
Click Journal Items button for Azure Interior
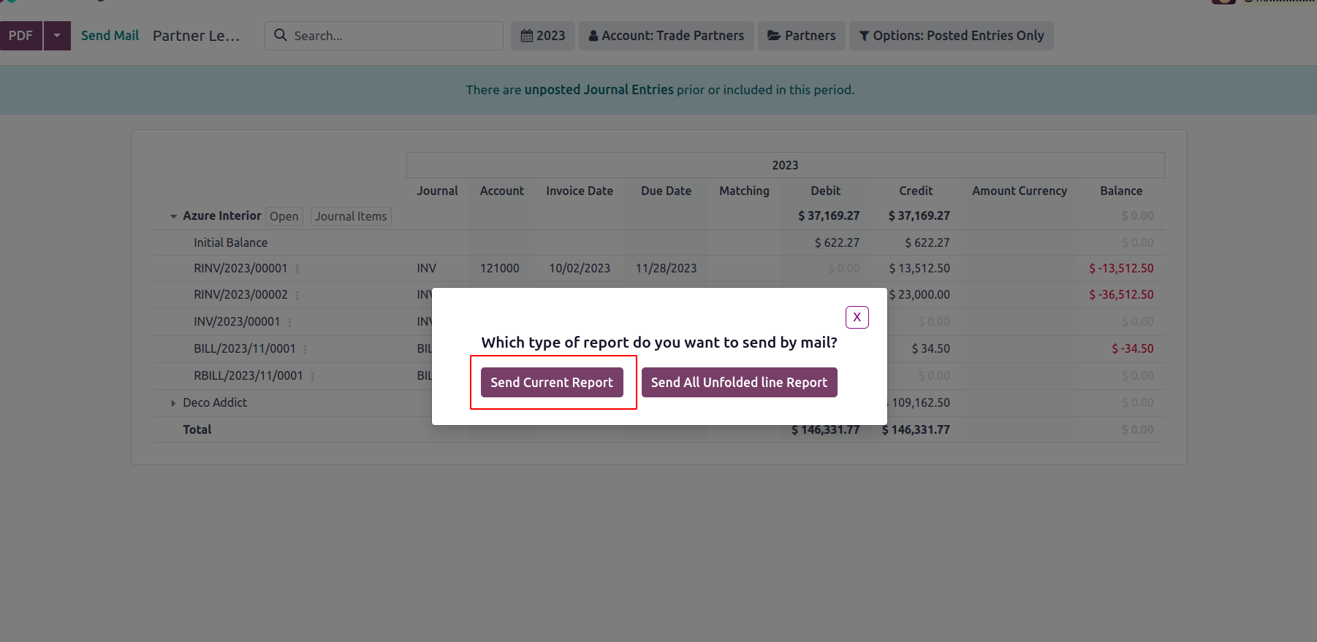click(351, 216)
